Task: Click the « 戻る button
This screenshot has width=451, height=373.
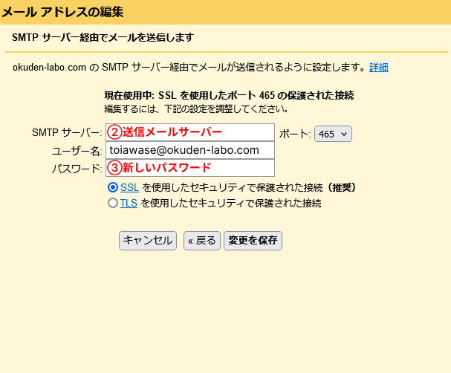Action: click(201, 240)
